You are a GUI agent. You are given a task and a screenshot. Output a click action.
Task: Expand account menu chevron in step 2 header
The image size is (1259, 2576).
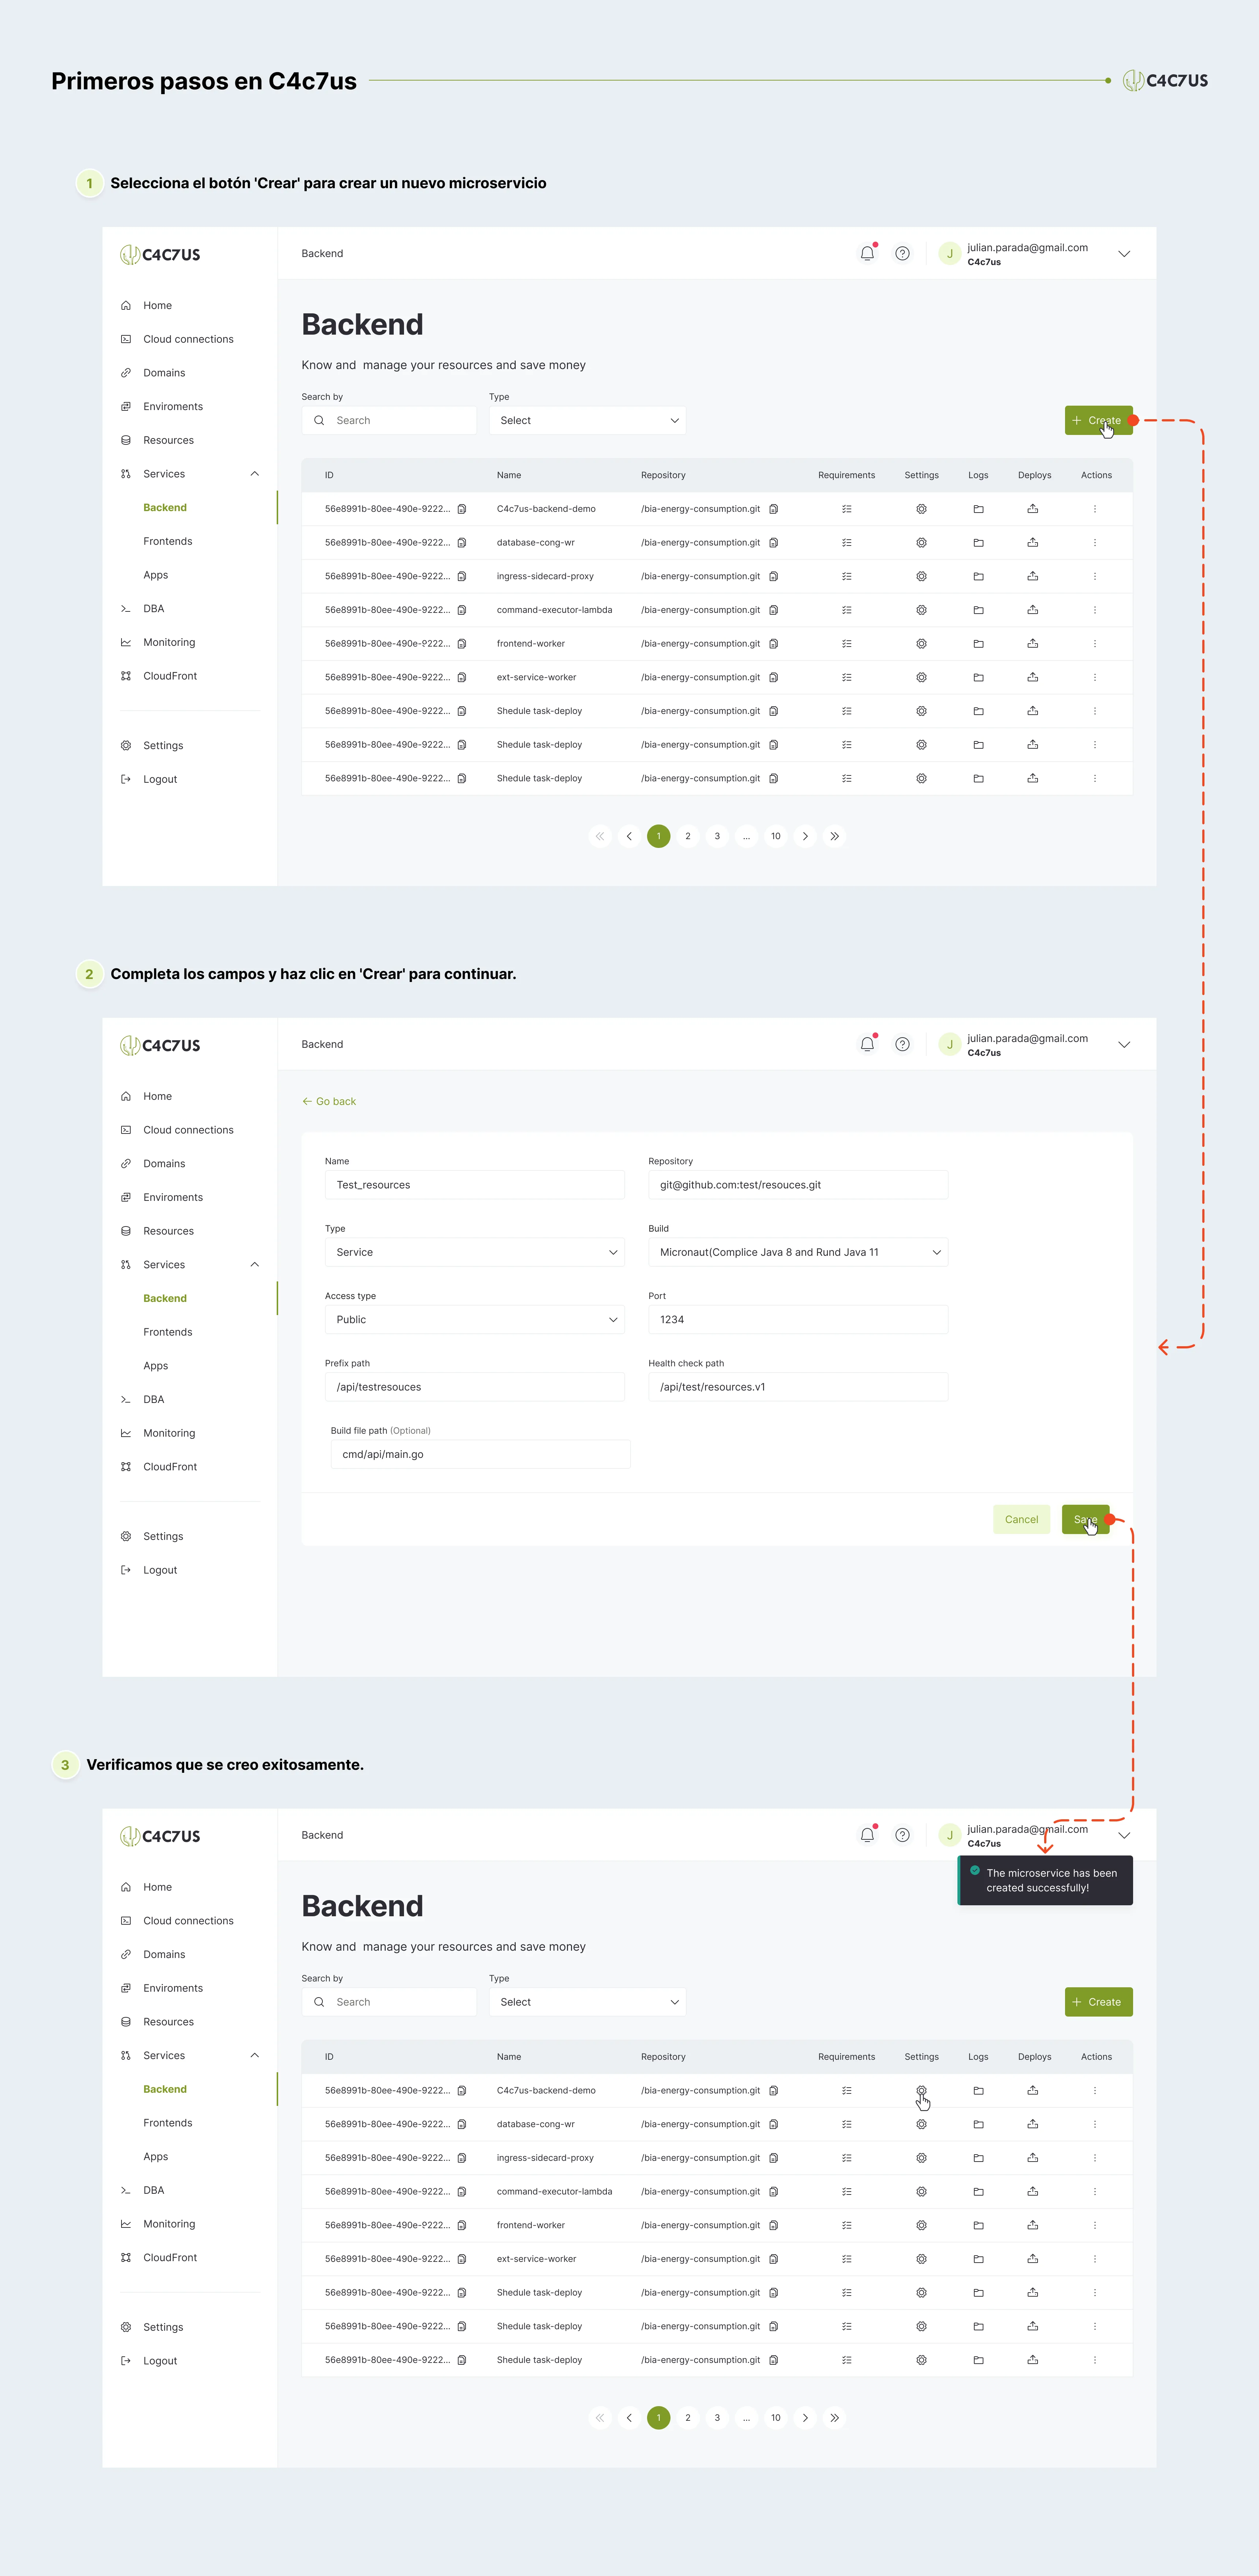coord(1124,1044)
